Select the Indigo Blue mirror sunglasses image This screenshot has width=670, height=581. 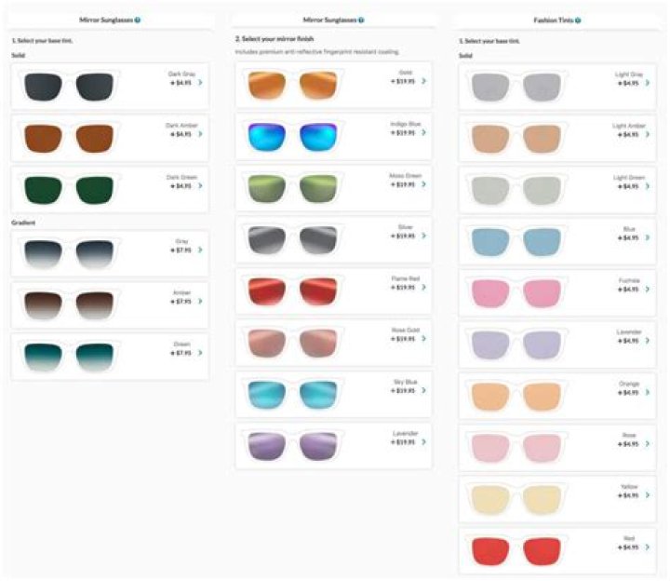point(293,136)
